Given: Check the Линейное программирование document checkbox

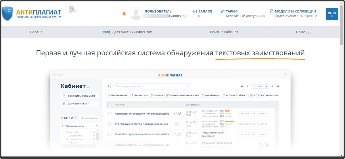Looking at the screenshot, I should tap(110, 134).
